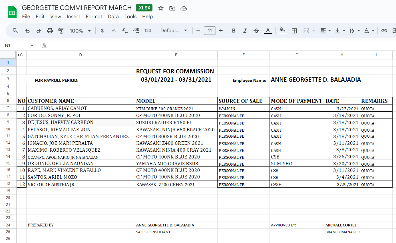This screenshot has height=243, width=396.
Task: Select the MICHAEL CORTEZ cell
Action: point(342,225)
